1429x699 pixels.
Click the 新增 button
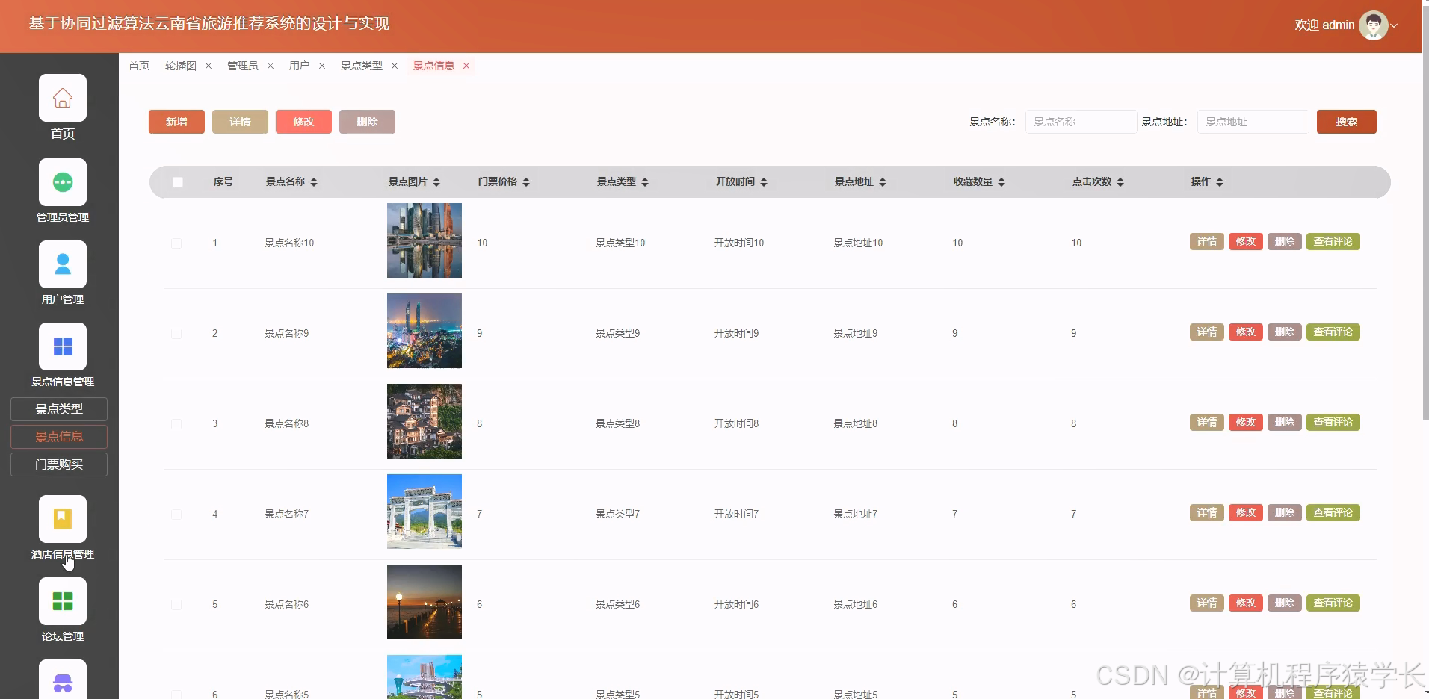[x=176, y=122]
